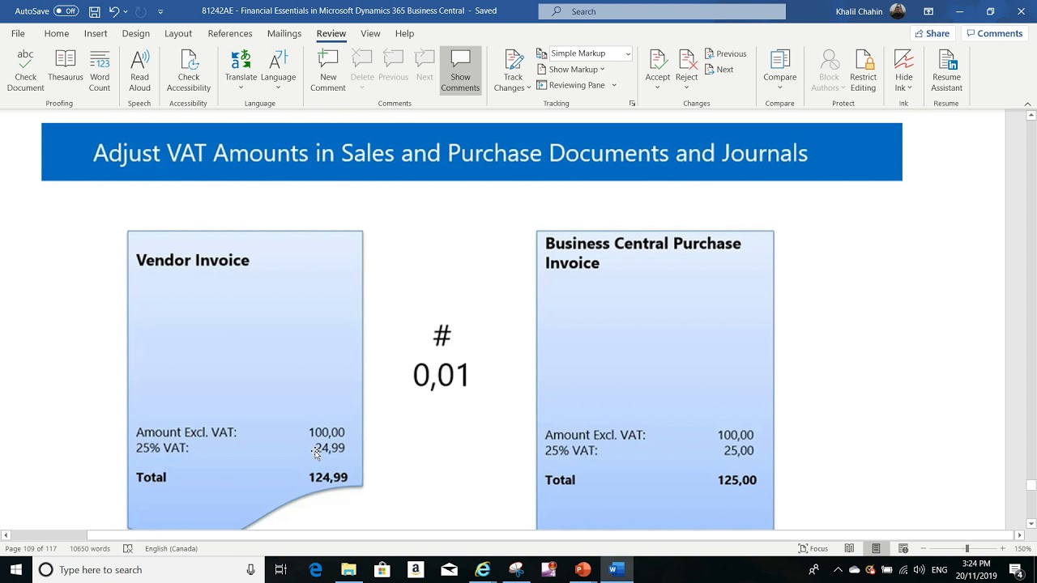Screen dimensions: 1037x583
Task: Click the Share button
Action: coord(932,33)
